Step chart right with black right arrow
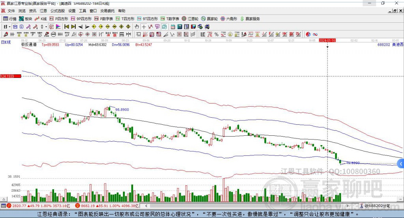The height and width of the screenshot is (218, 404). click(87, 27)
